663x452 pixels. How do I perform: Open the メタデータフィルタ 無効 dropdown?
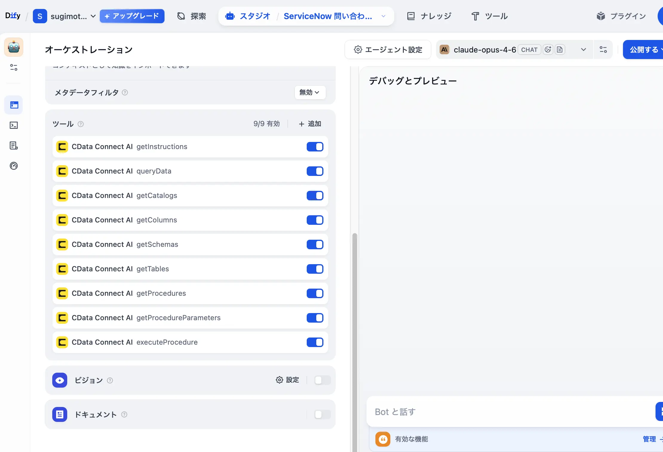coord(310,92)
